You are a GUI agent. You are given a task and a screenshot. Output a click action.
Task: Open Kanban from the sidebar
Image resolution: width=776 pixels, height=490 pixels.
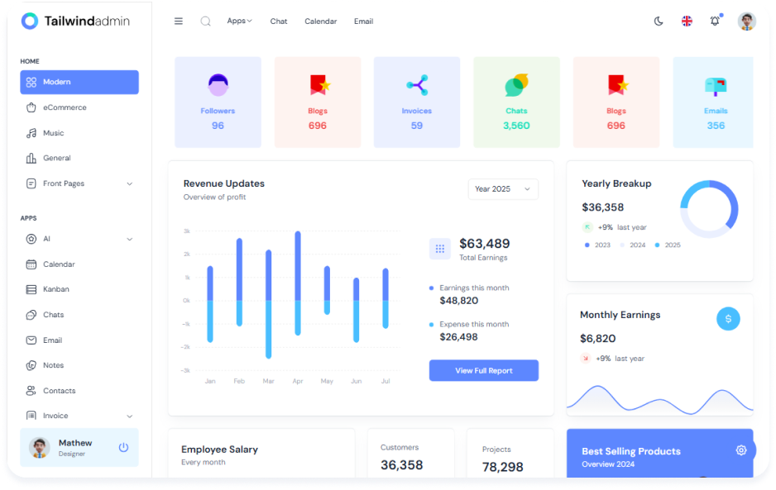55,289
